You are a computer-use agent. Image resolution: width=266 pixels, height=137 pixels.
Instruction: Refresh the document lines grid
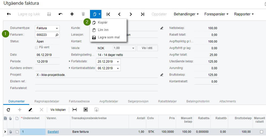(x=8, y=110)
